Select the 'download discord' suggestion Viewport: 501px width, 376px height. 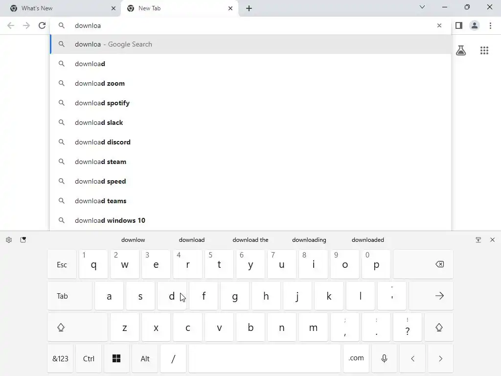[250, 142]
